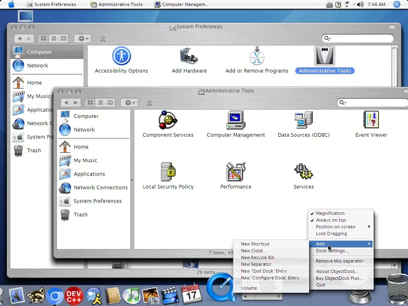Switch Administrative Tools to list view
The image size is (408, 306).
100,102
